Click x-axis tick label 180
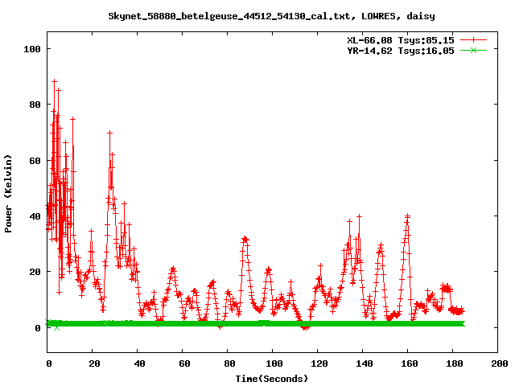The image size is (515, 386). click(454, 363)
